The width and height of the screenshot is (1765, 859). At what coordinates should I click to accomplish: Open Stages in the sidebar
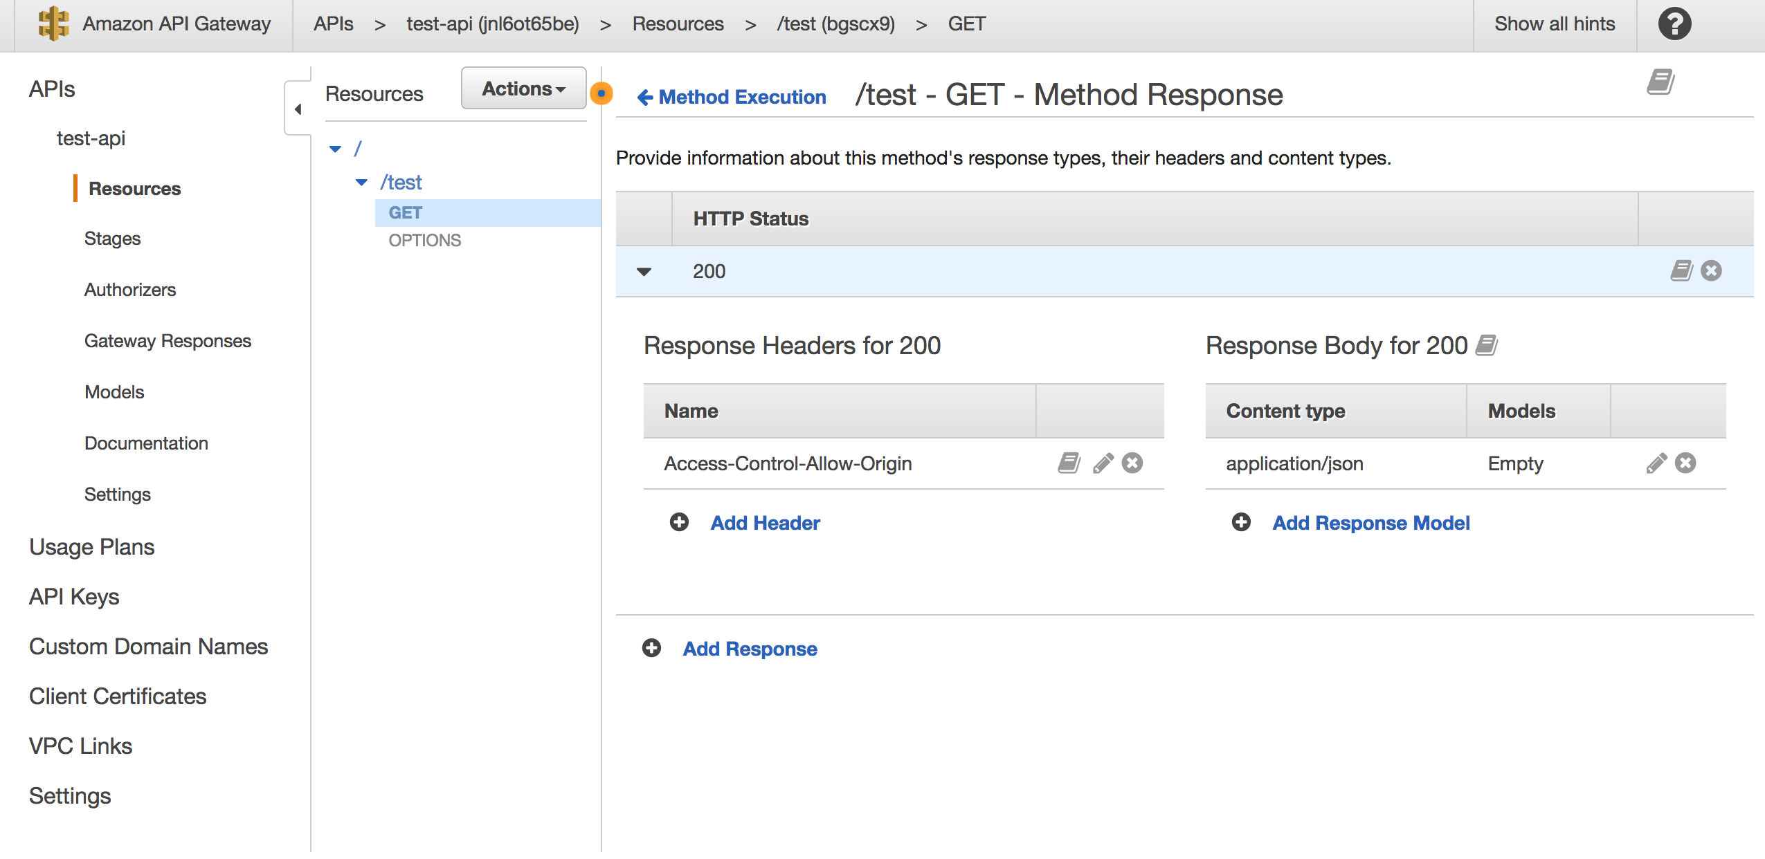(x=112, y=239)
